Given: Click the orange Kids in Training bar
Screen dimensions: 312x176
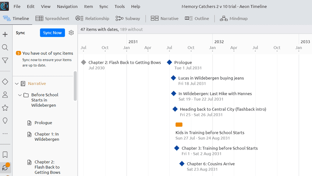Looking at the screenshot, I should tap(179, 124).
